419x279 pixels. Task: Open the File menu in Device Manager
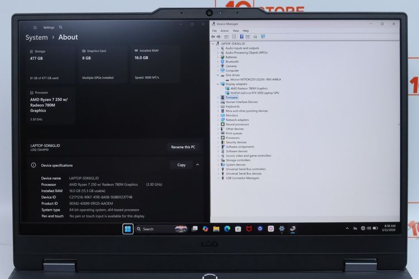215,31
